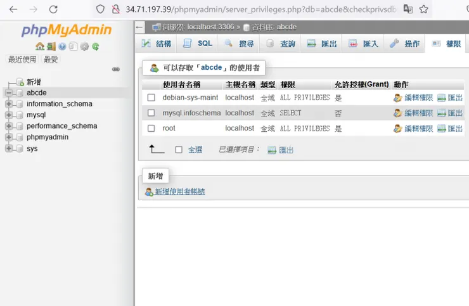Expand the performance_schema database node

click(x=9, y=126)
